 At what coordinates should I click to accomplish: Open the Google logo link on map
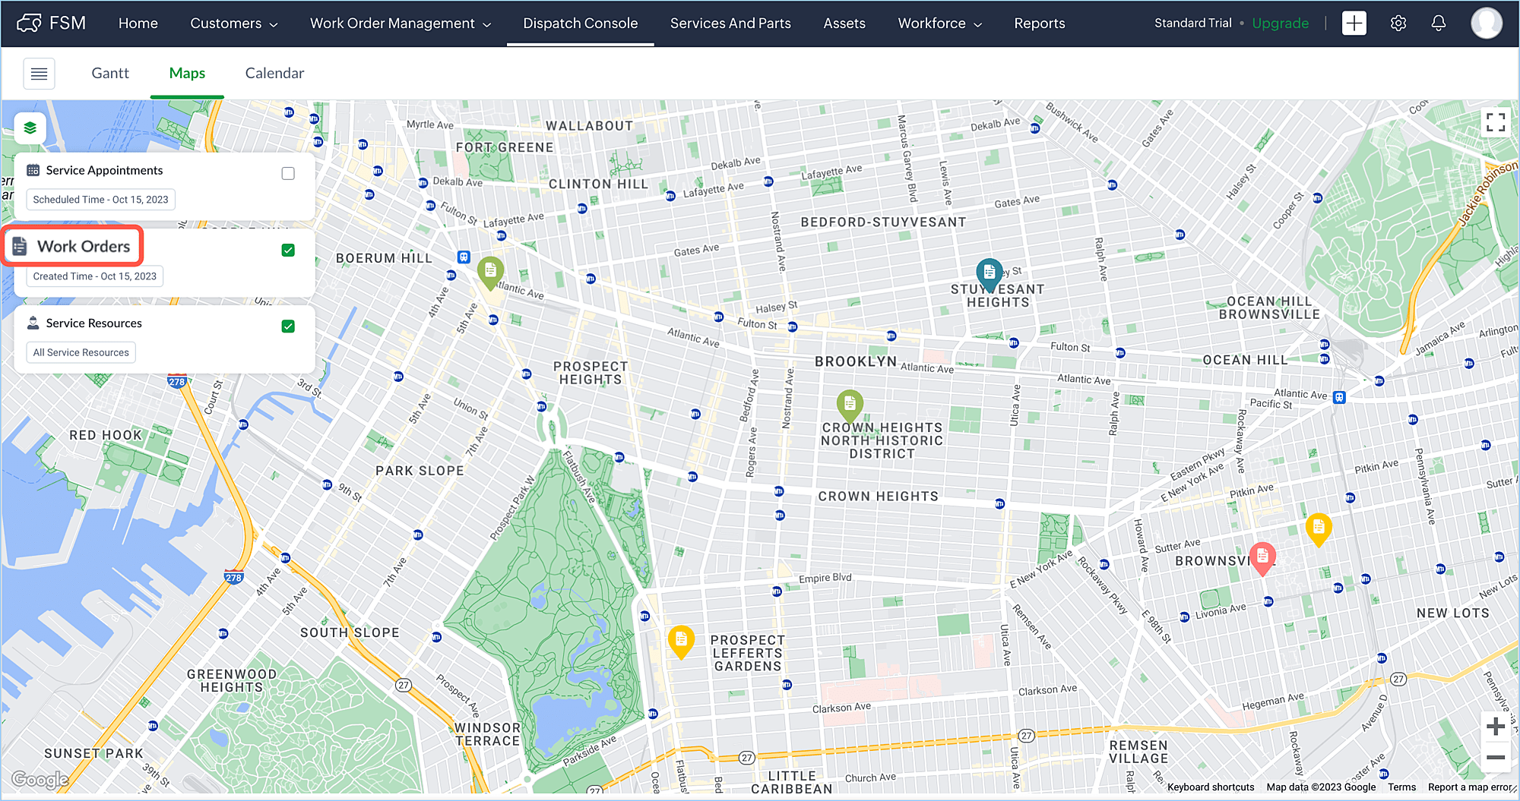pyautogui.click(x=40, y=780)
